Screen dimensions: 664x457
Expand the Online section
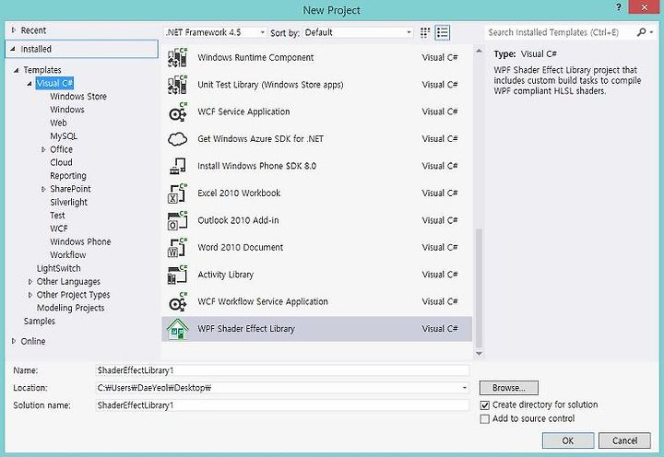[x=14, y=341]
